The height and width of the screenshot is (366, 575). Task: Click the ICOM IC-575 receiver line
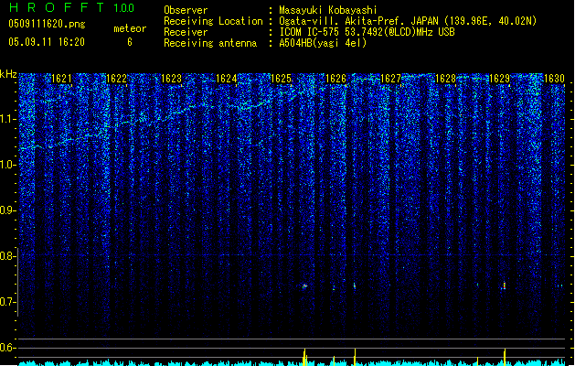click(367, 32)
